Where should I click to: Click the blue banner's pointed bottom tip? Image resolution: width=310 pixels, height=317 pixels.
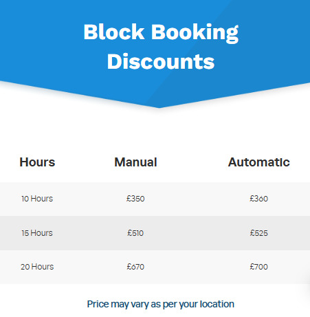[x=159, y=106]
